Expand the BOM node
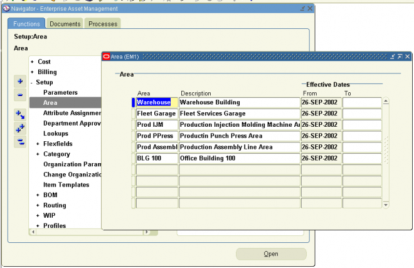This screenshot has width=414, height=268. [x=38, y=195]
